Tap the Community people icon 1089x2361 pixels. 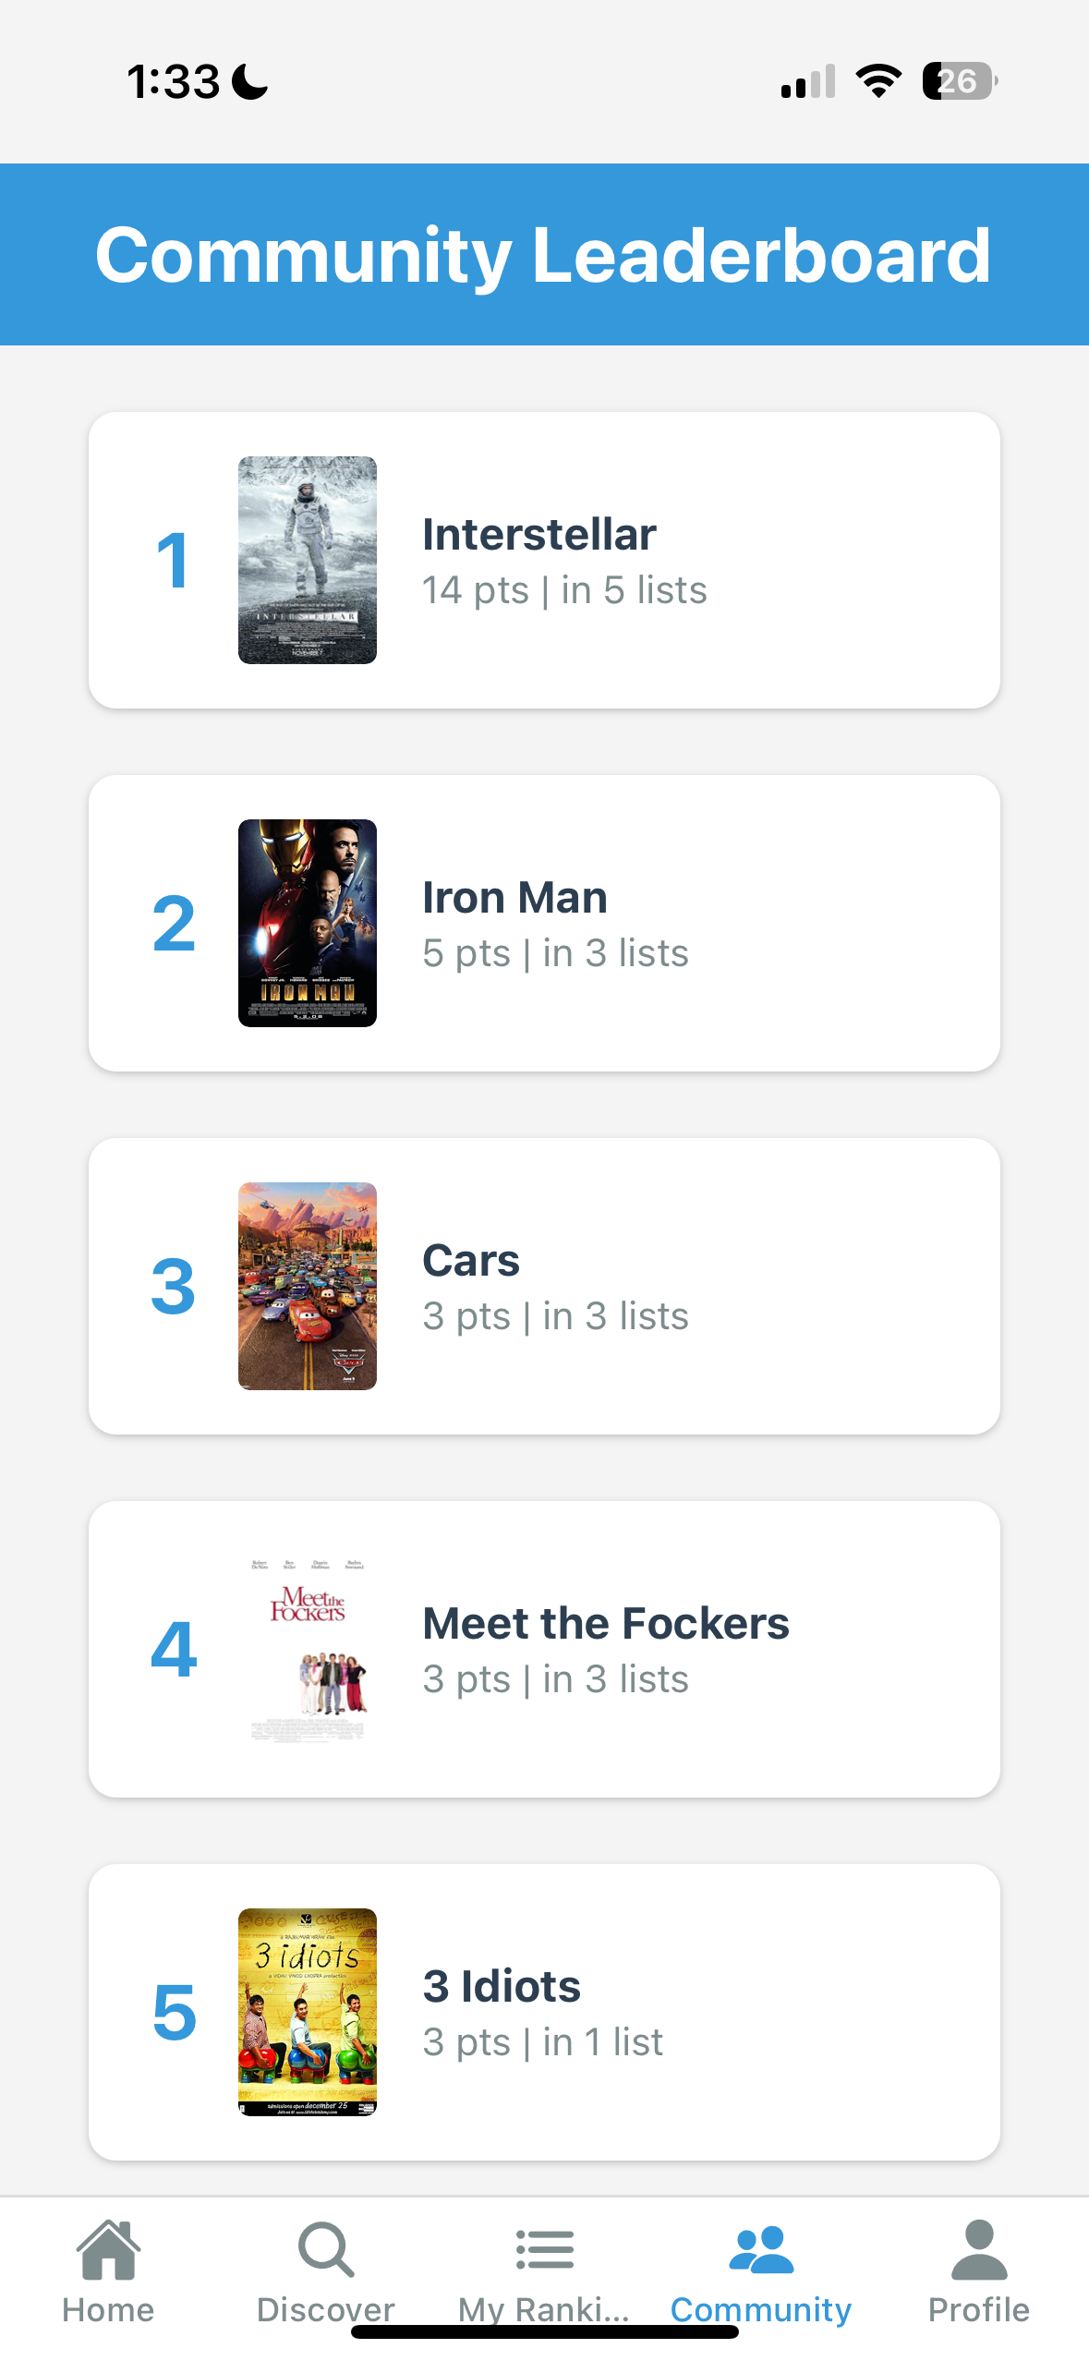point(761,2249)
